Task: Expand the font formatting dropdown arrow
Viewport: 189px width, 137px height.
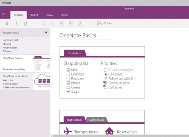Action: [x=34, y=23]
